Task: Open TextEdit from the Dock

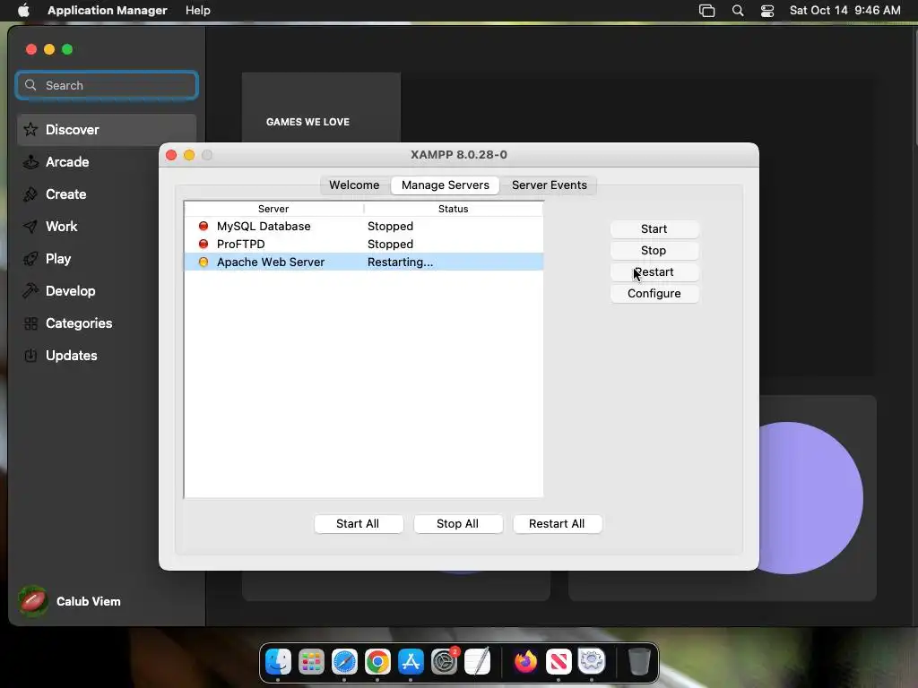Action: click(x=477, y=662)
